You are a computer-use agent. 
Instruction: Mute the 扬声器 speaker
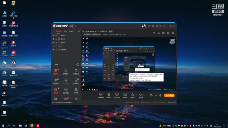pyautogui.click(x=141, y=96)
